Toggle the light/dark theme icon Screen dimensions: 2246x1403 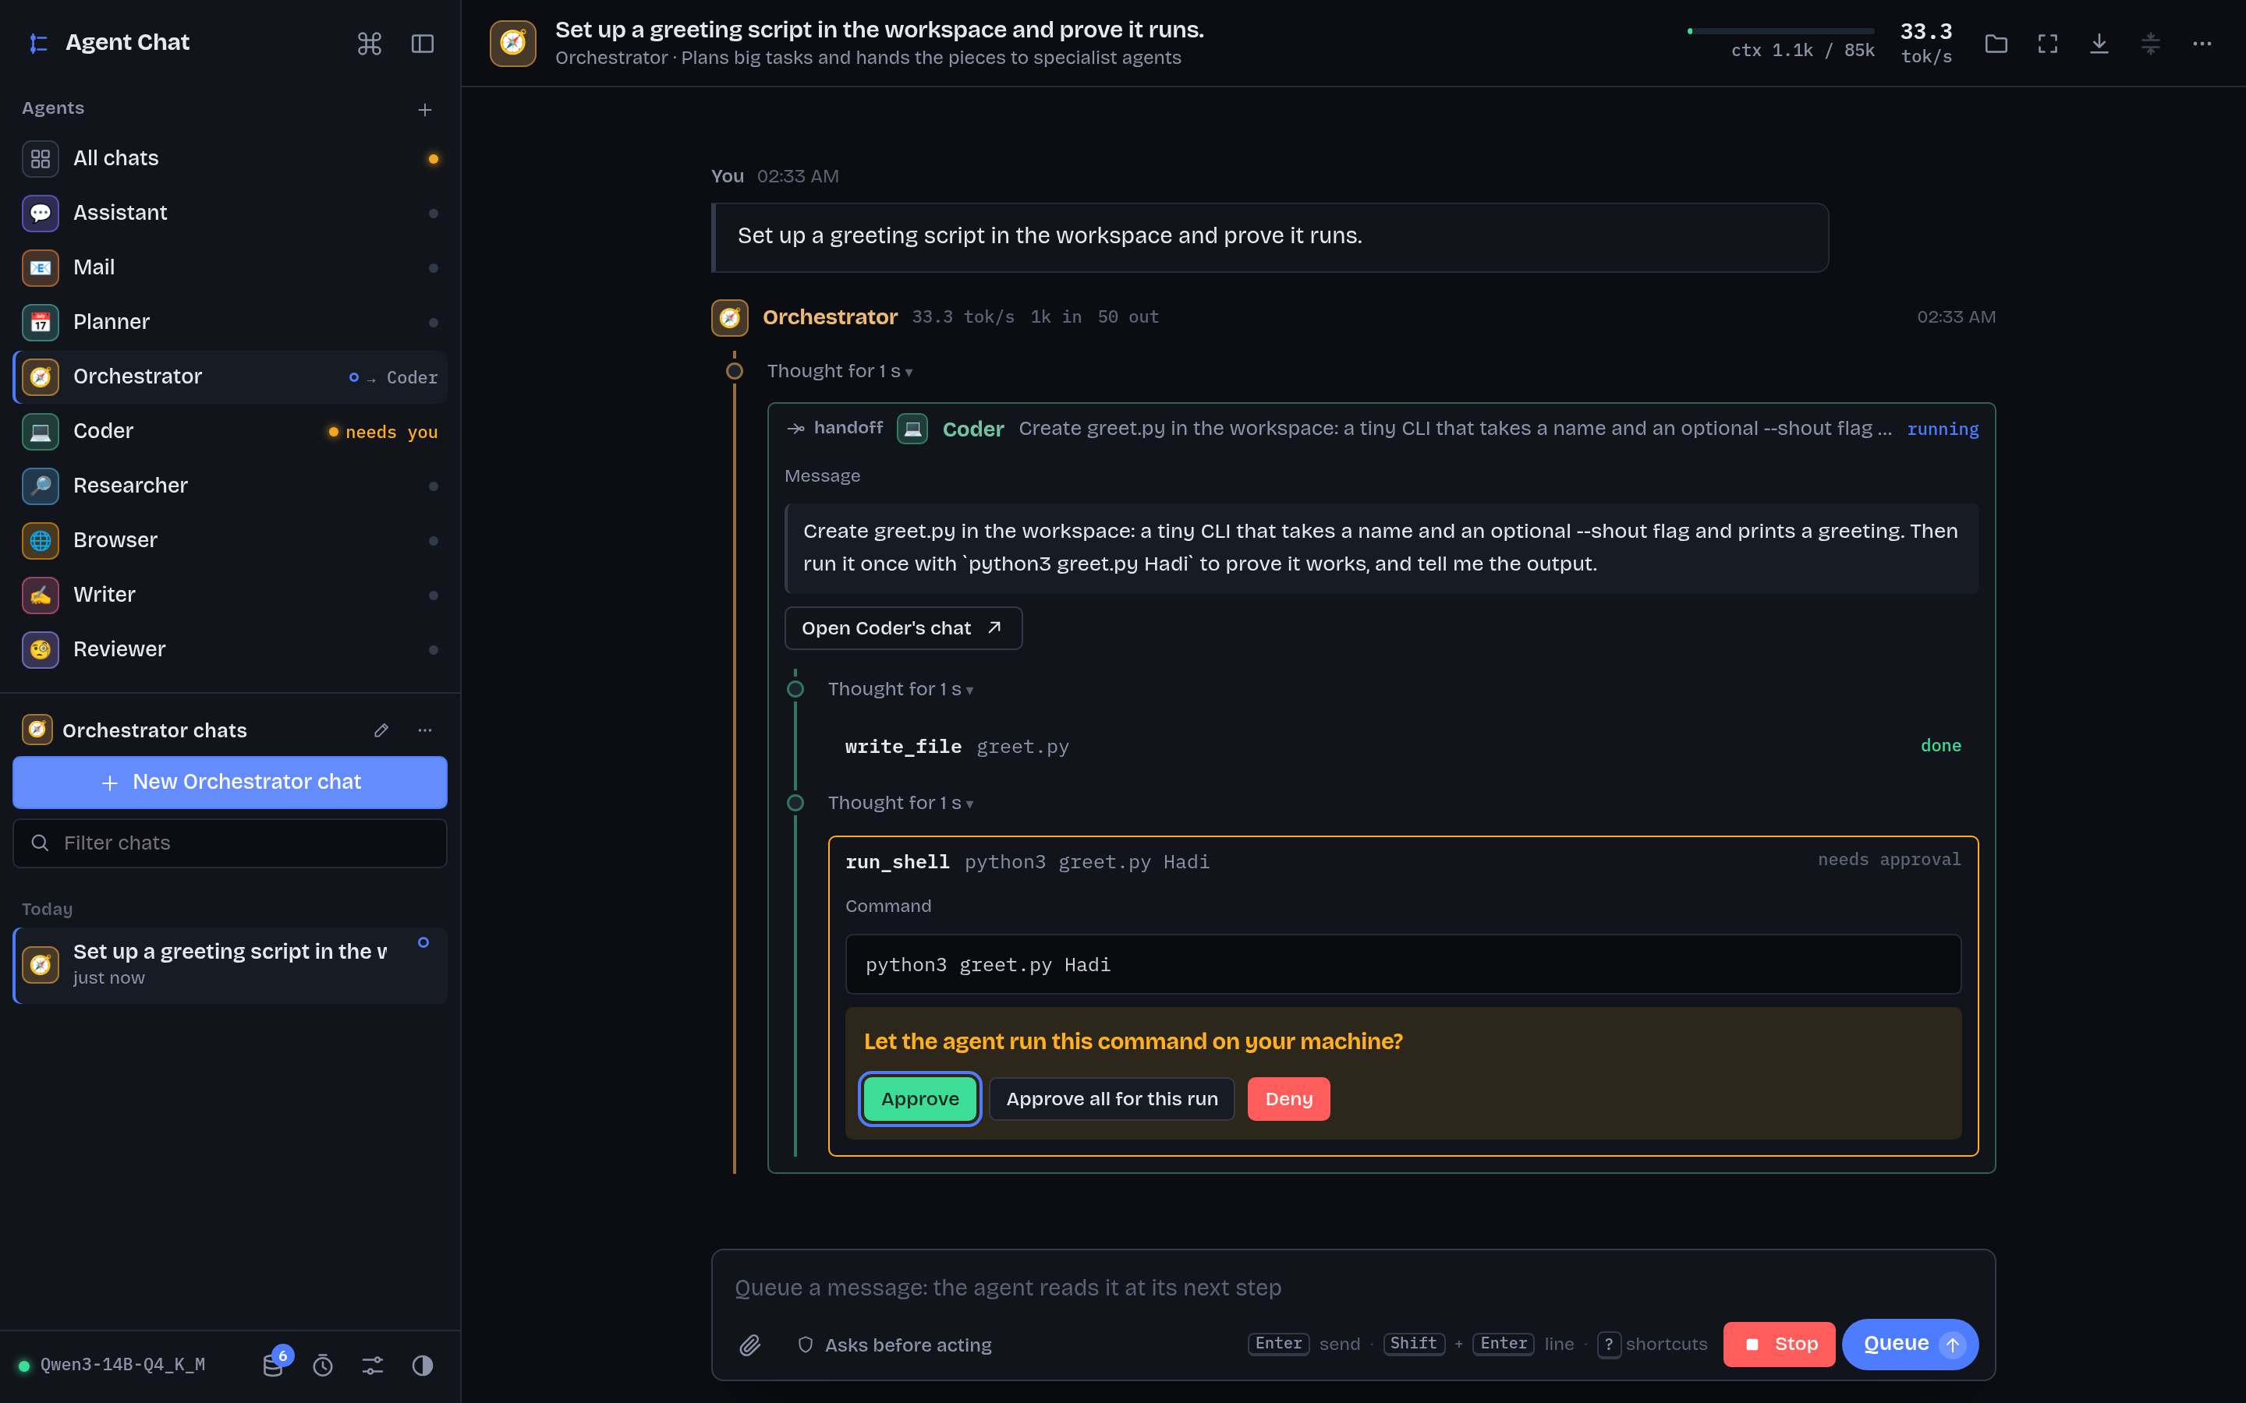(422, 1365)
